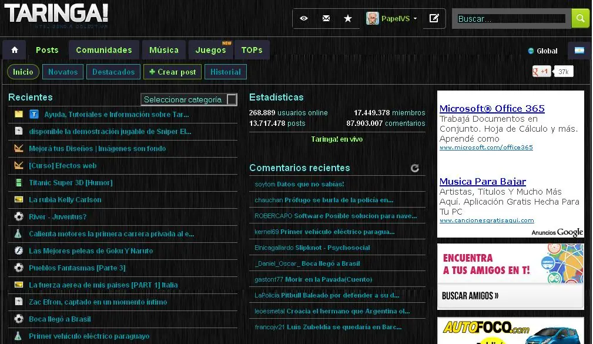Select the Global region toggle
Screen dimensions: 593x344
[x=542, y=51]
